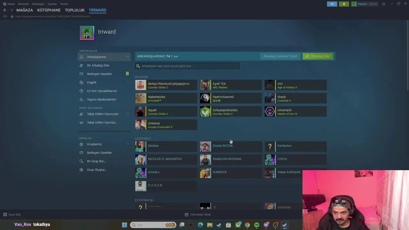Open the triward account dropdown
The height and width of the screenshot is (230, 409).
click(364, 4)
